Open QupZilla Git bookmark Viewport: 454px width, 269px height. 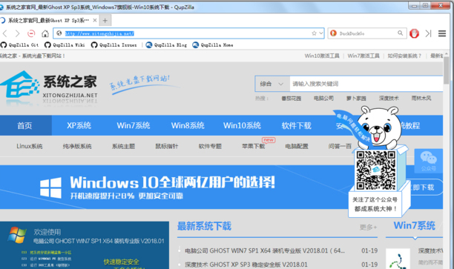click(x=20, y=44)
